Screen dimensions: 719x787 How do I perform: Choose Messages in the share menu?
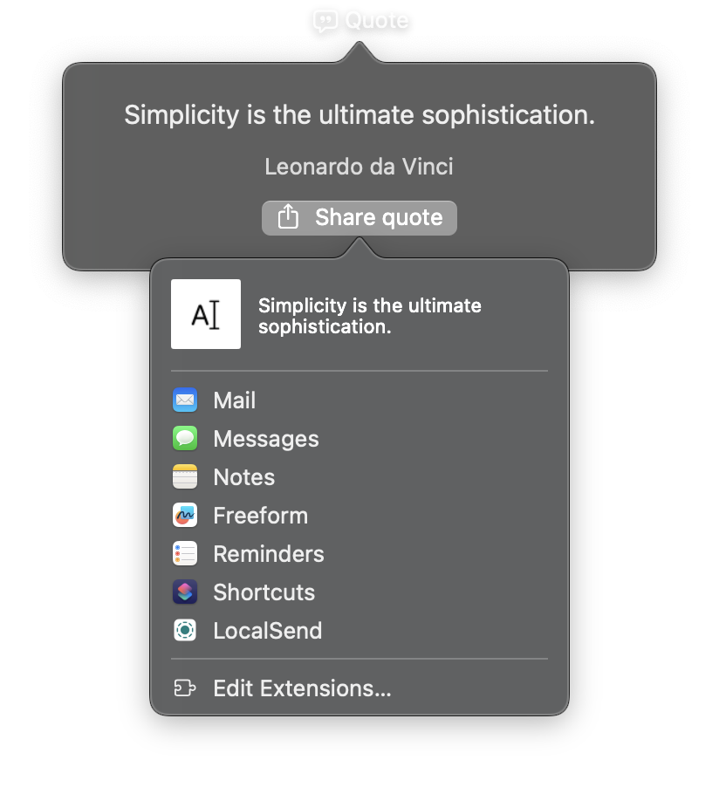pos(359,438)
